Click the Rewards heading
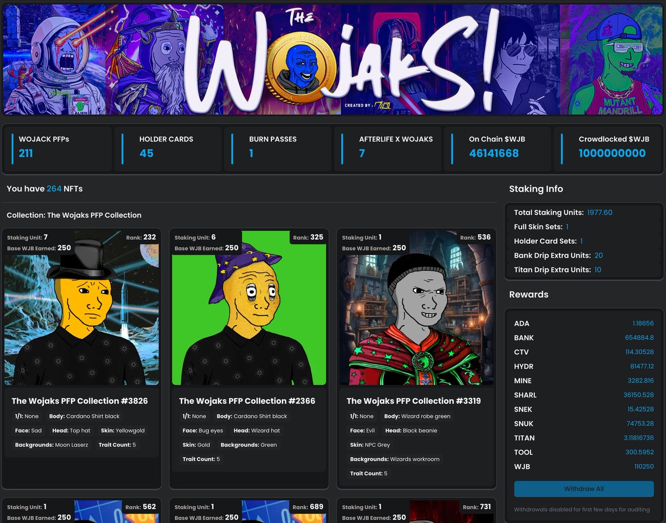This screenshot has width=666, height=523. coord(528,294)
